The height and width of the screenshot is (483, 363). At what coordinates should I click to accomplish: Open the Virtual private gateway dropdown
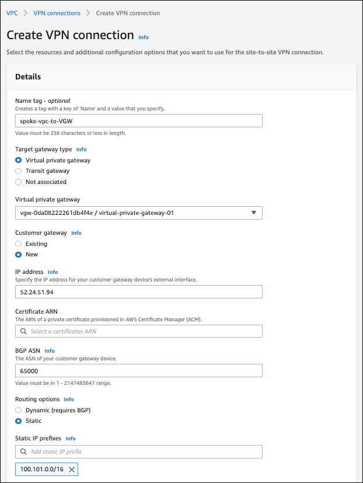(138, 213)
